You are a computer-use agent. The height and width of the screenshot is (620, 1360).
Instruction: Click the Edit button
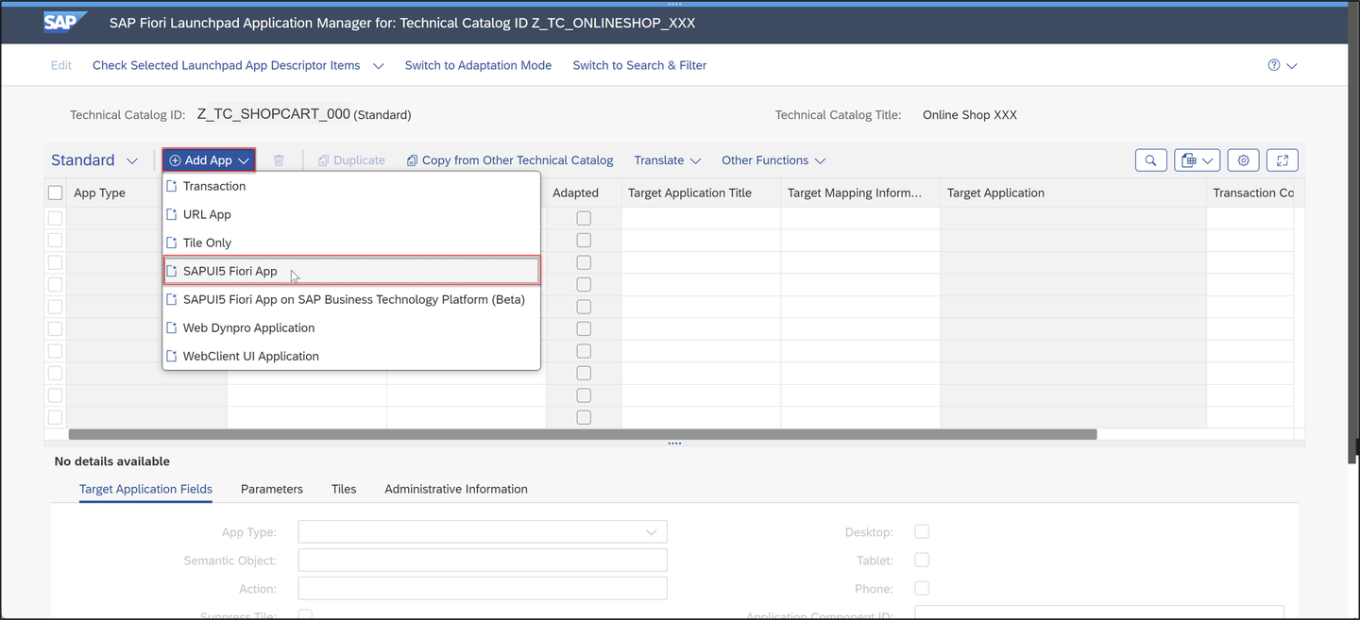[x=61, y=65]
